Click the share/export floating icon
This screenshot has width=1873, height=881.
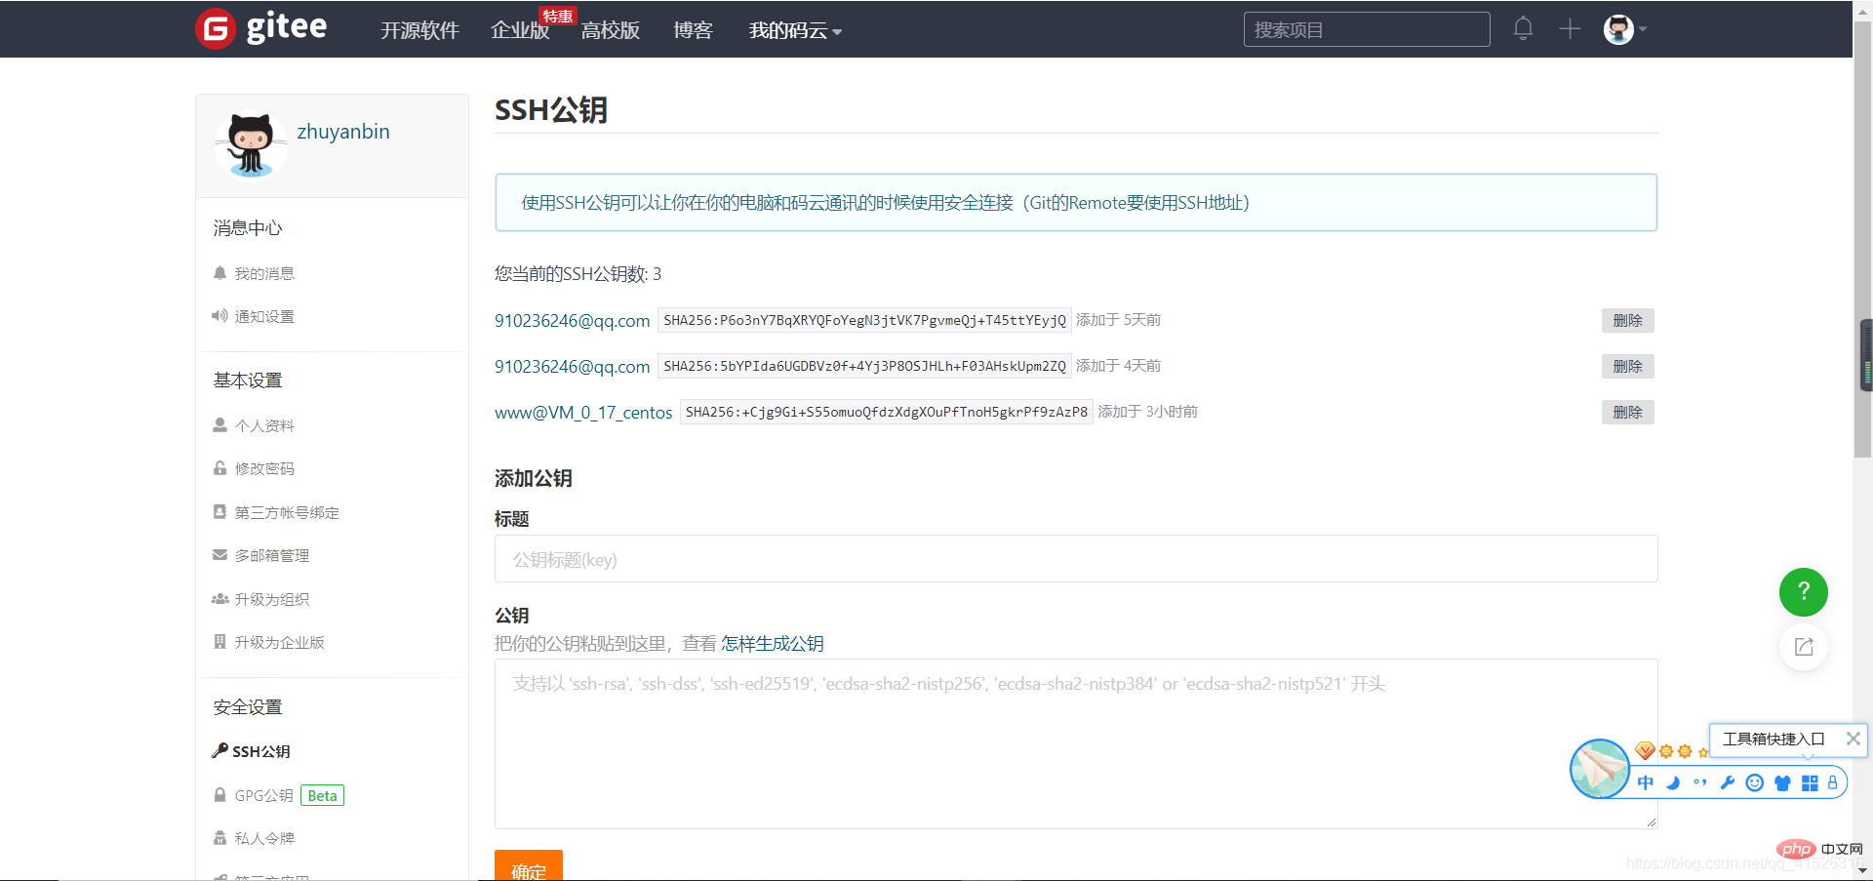coord(1804,647)
